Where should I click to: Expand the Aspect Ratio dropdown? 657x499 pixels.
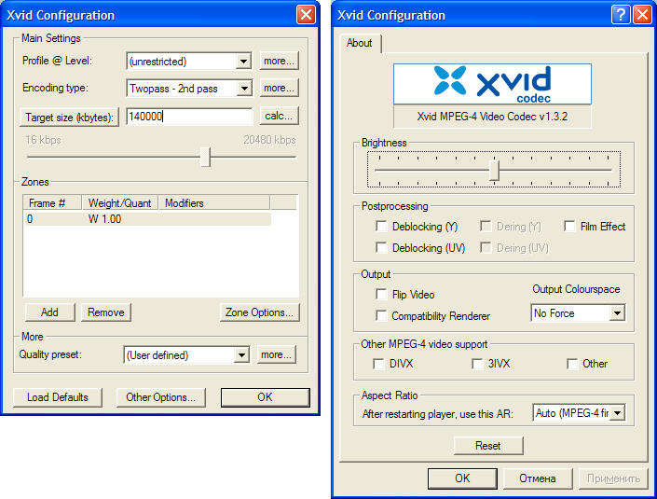[x=617, y=413]
